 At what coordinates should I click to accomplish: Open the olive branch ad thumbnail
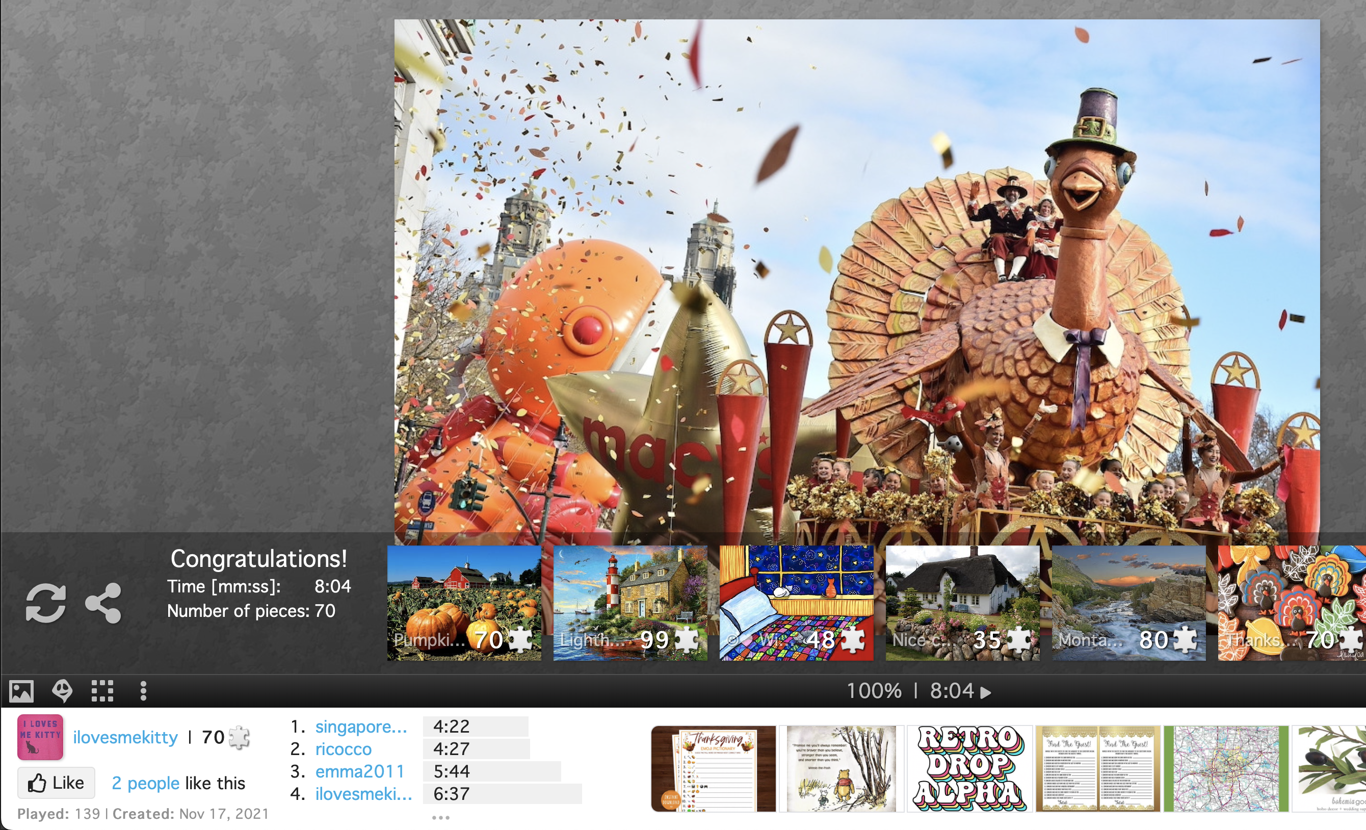tap(1329, 769)
